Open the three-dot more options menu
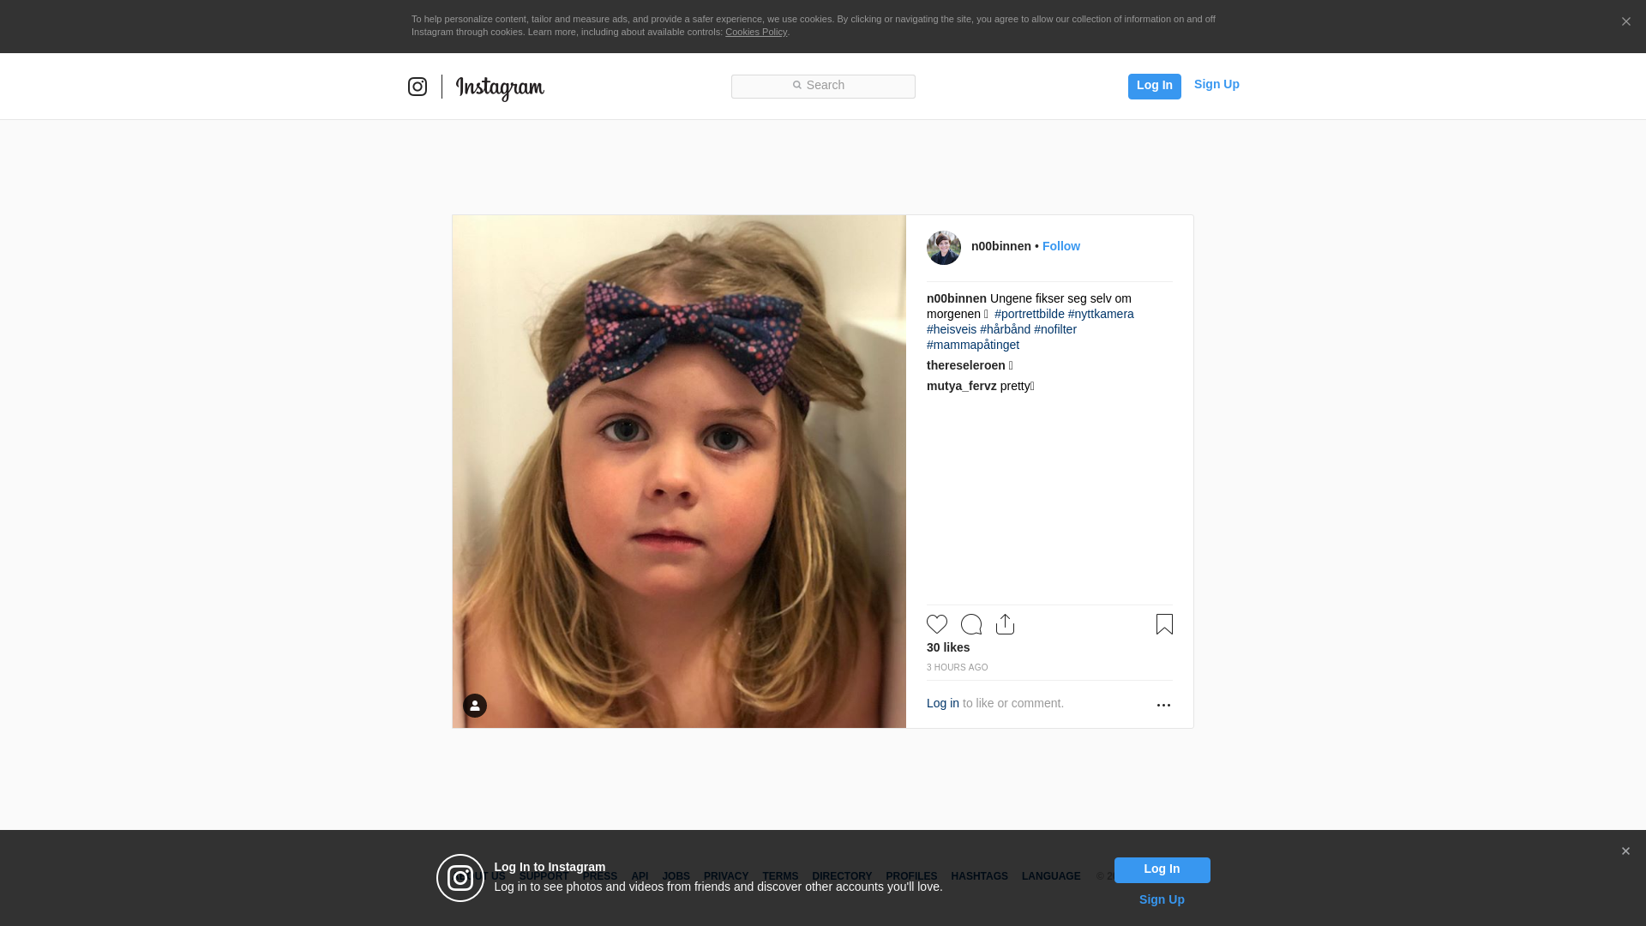 [x=1163, y=705]
